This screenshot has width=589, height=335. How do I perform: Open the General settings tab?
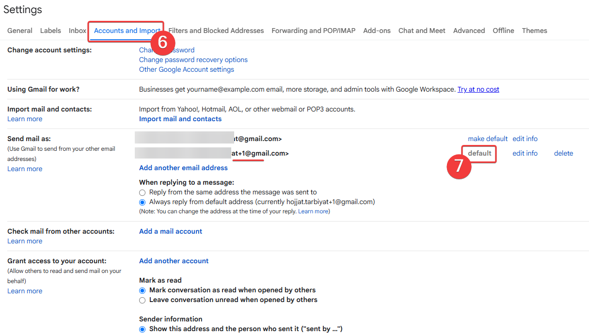click(x=20, y=31)
